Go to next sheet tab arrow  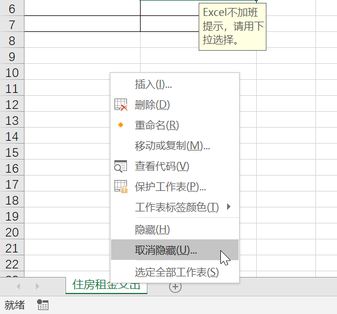click(x=38, y=287)
